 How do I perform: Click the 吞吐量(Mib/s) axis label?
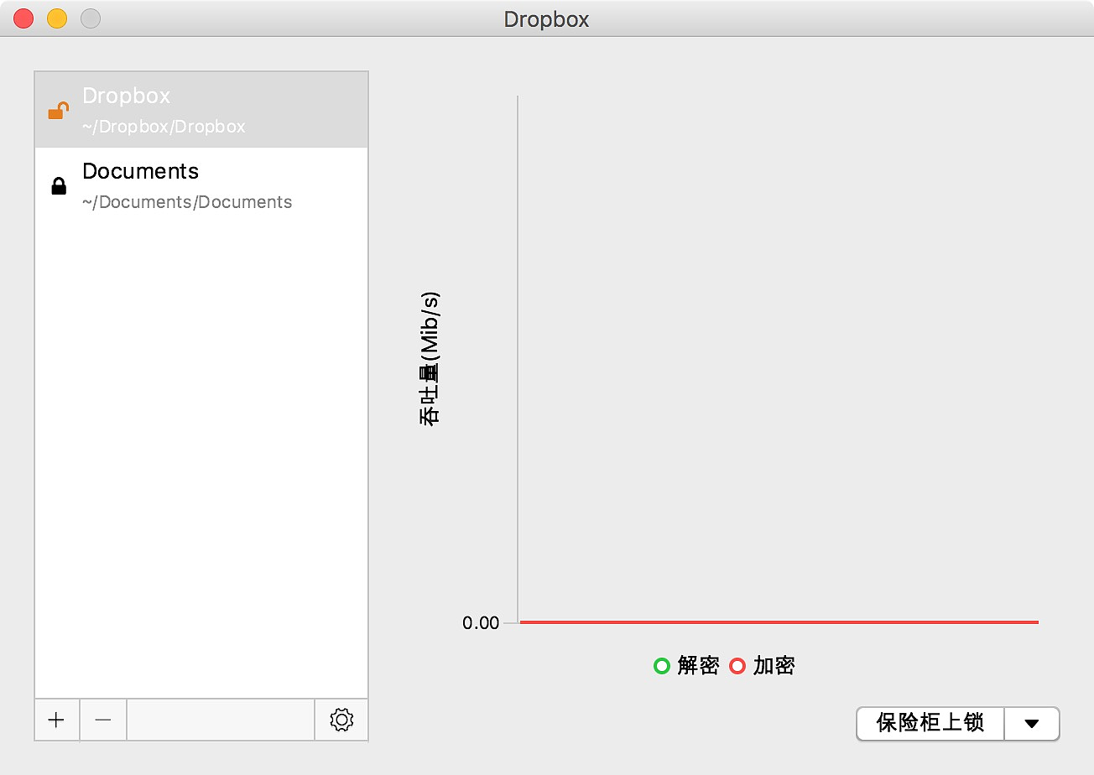pos(430,359)
